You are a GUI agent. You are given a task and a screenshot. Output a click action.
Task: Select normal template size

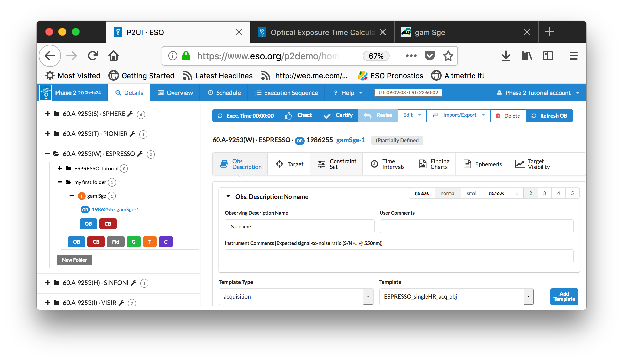[448, 193]
